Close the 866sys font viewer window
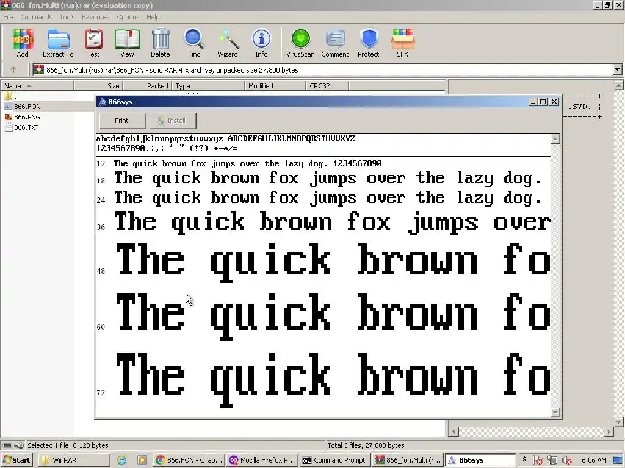Viewport: 625px width, 468px height. point(554,102)
